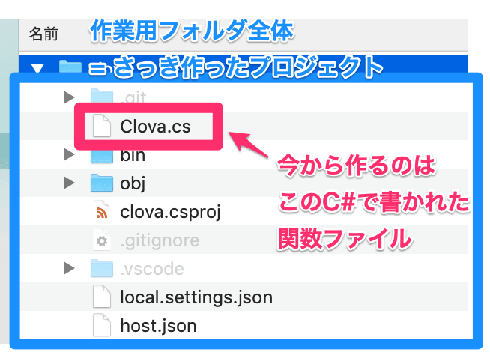Click the clova.csproj RSS-style file icon

[x=101, y=212]
